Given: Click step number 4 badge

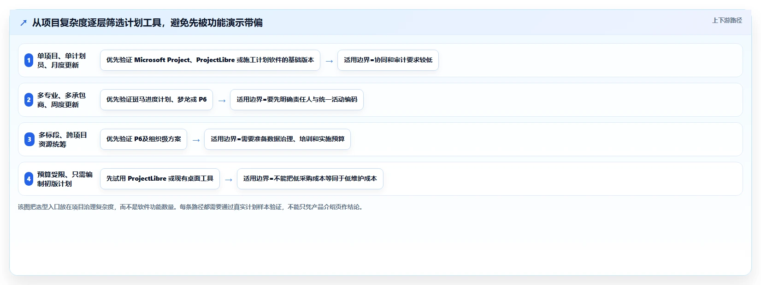Looking at the screenshot, I should (x=29, y=179).
